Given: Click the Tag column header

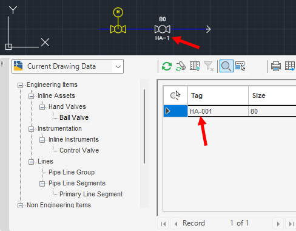Looking at the screenshot, I should (218, 95).
